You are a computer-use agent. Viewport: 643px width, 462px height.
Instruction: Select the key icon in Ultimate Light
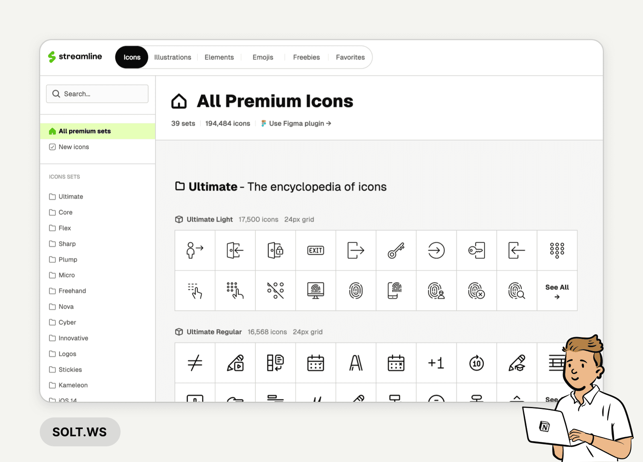coord(396,250)
